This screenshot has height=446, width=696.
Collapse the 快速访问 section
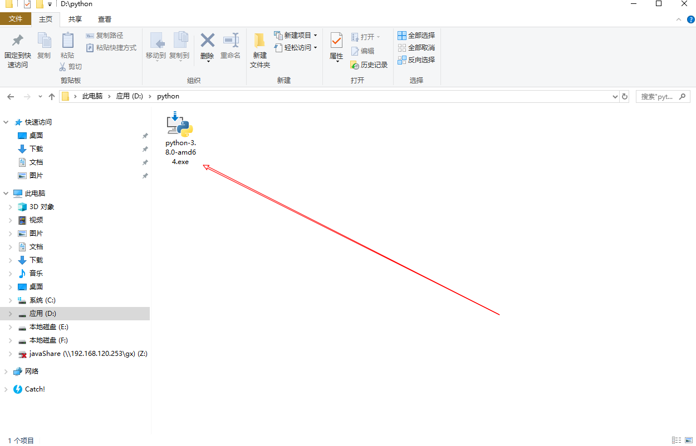6,122
